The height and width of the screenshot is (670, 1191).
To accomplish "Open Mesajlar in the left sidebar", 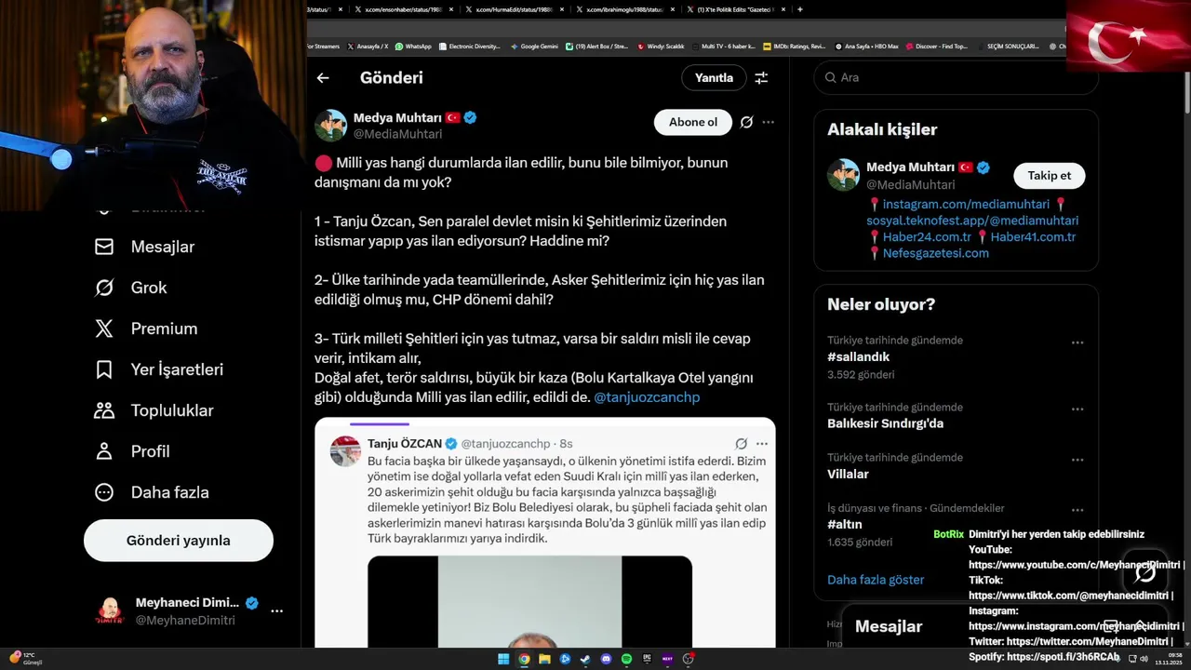I will click(145, 247).
